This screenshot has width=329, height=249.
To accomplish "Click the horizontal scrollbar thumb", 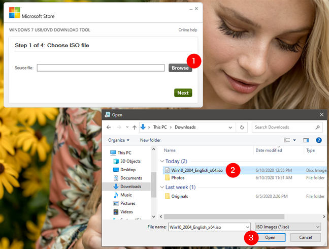I will click(x=224, y=216).
